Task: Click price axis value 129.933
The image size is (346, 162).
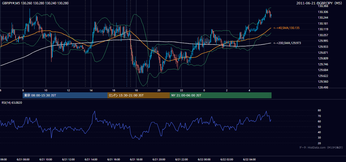Action: click(x=323, y=47)
